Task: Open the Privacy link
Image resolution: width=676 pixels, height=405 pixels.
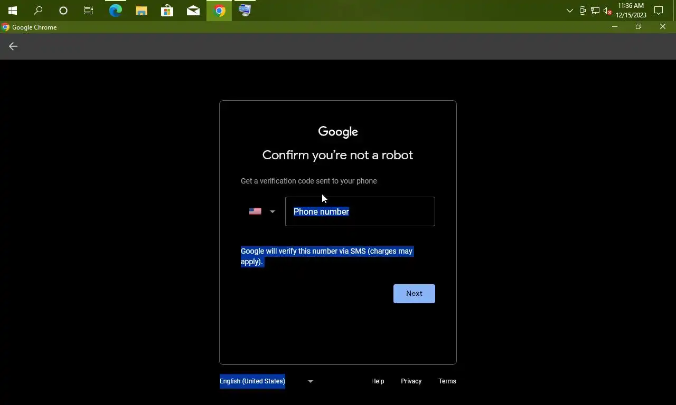Action: coord(411,381)
